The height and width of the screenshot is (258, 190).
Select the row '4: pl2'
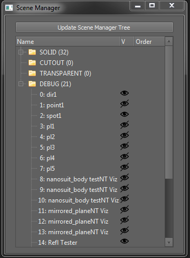[90, 137]
